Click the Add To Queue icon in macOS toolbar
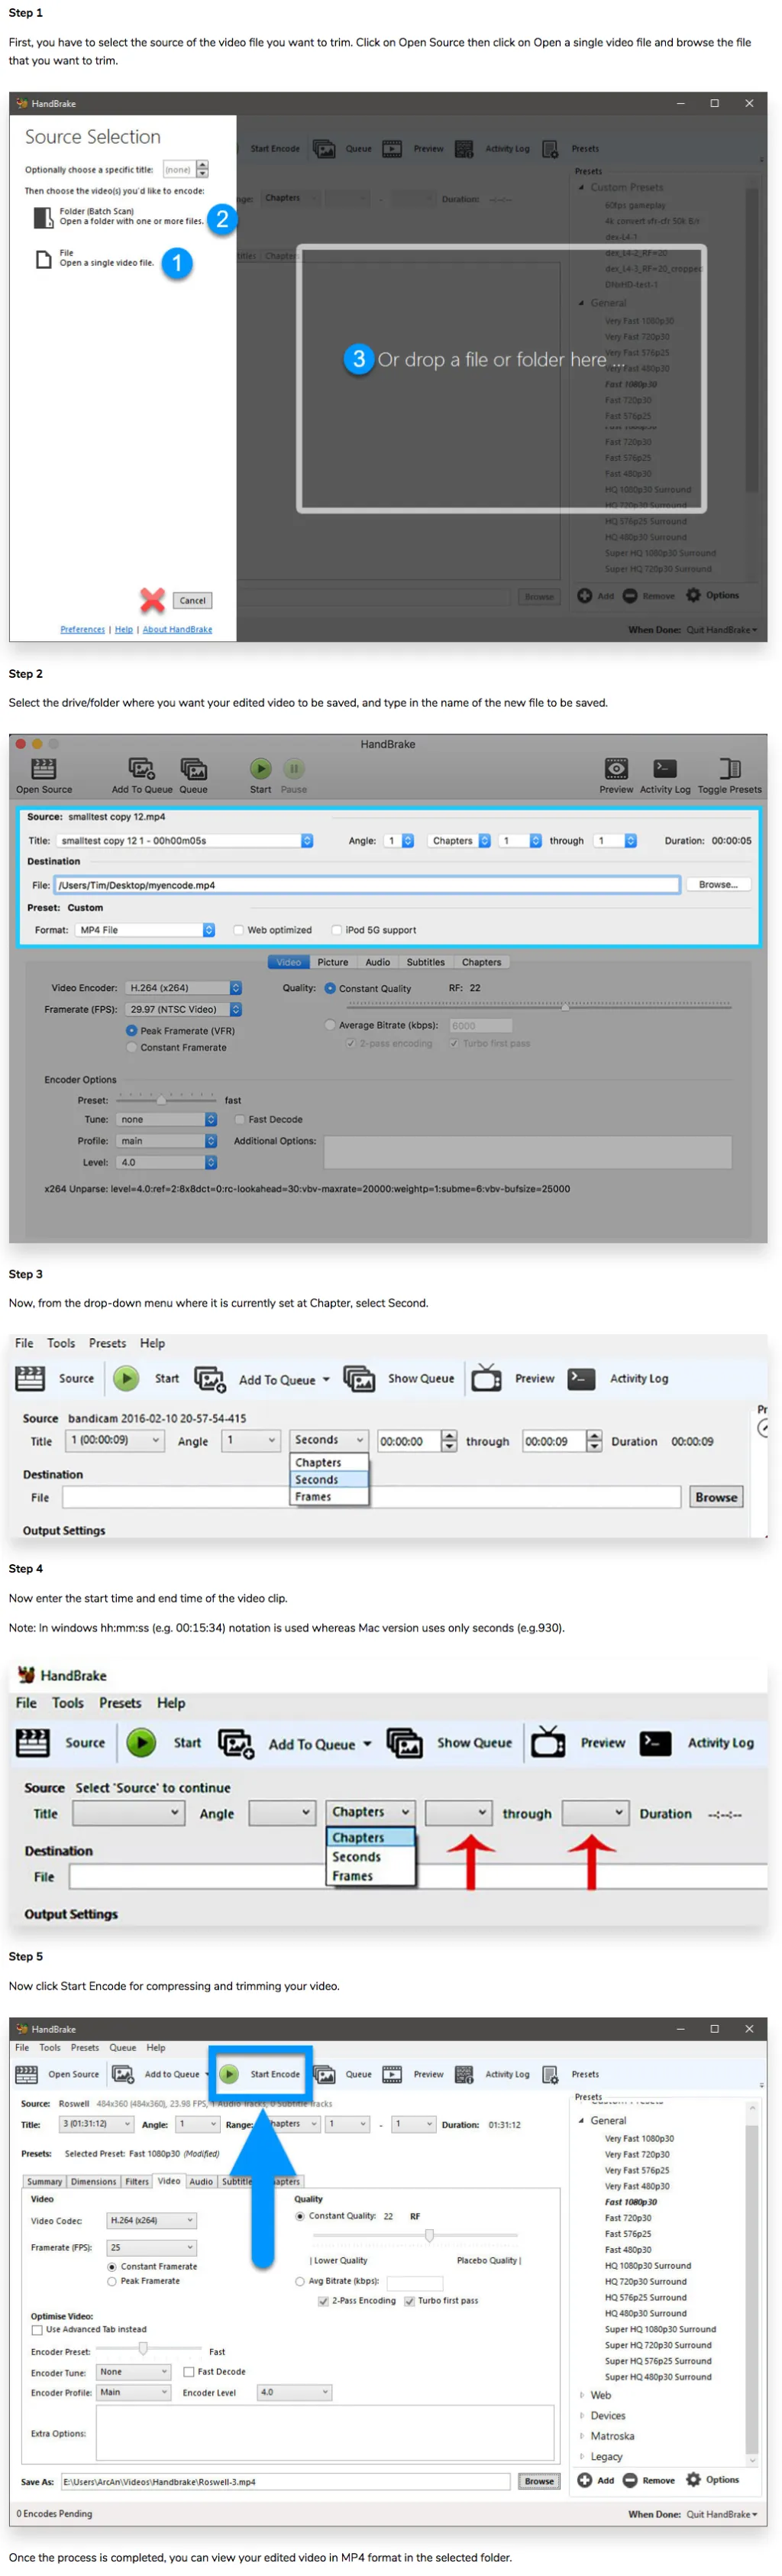Viewport: 782px width, 2576px height. (141, 768)
